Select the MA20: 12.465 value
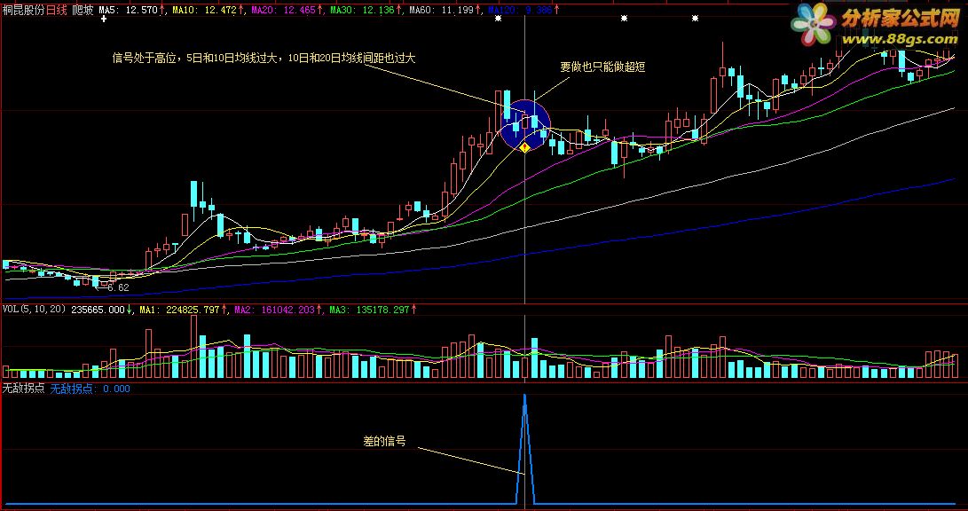The width and height of the screenshot is (968, 511). click(283, 10)
